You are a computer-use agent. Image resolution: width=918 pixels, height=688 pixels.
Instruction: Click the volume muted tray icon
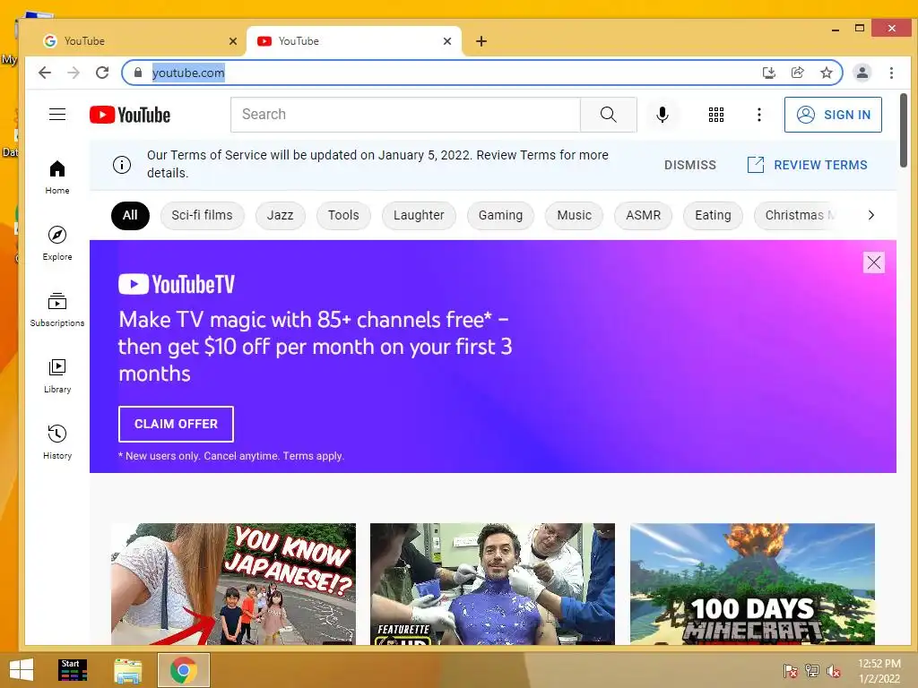pyautogui.click(x=834, y=670)
